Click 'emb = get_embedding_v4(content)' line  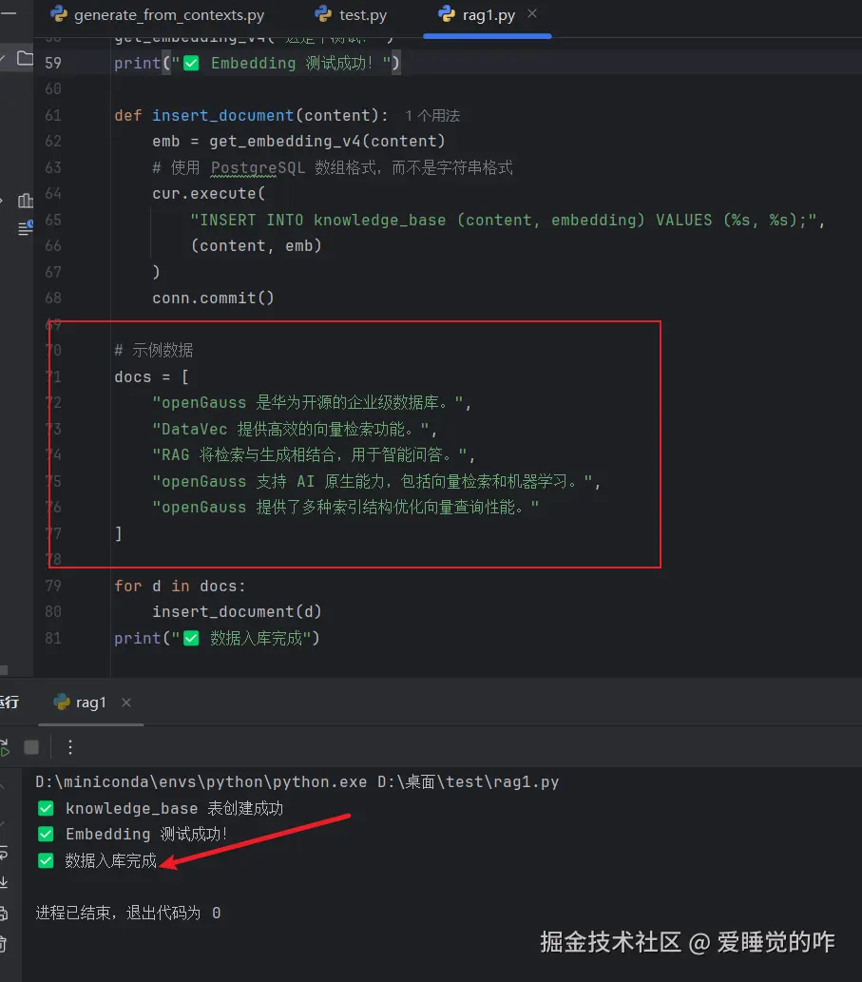[298, 142]
